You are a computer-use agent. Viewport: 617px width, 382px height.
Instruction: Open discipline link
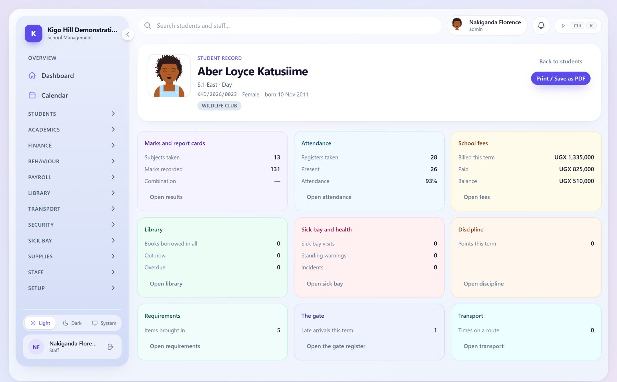pyautogui.click(x=483, y=283)
